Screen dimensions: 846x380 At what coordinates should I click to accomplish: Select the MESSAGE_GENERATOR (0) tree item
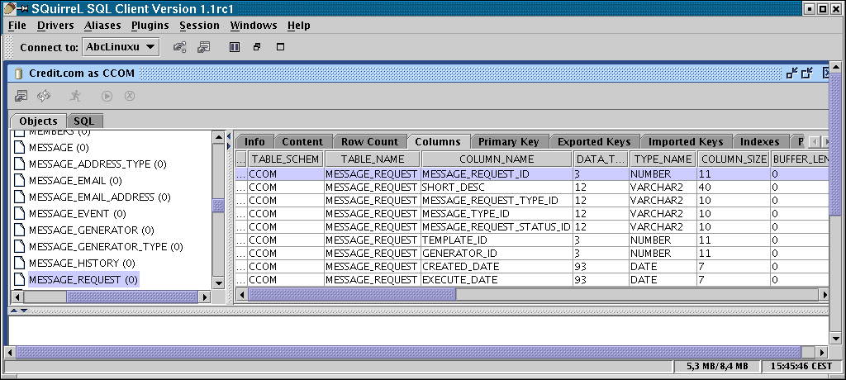point(91,230)
